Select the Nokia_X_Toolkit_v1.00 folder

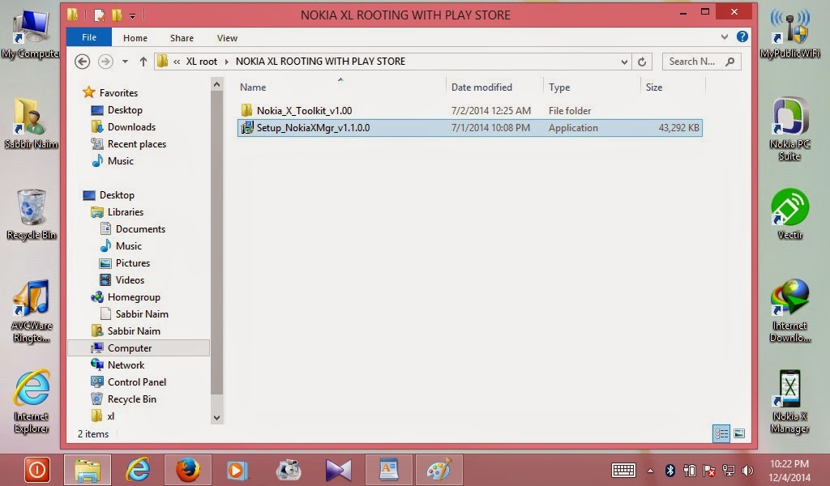pos(304,110)
